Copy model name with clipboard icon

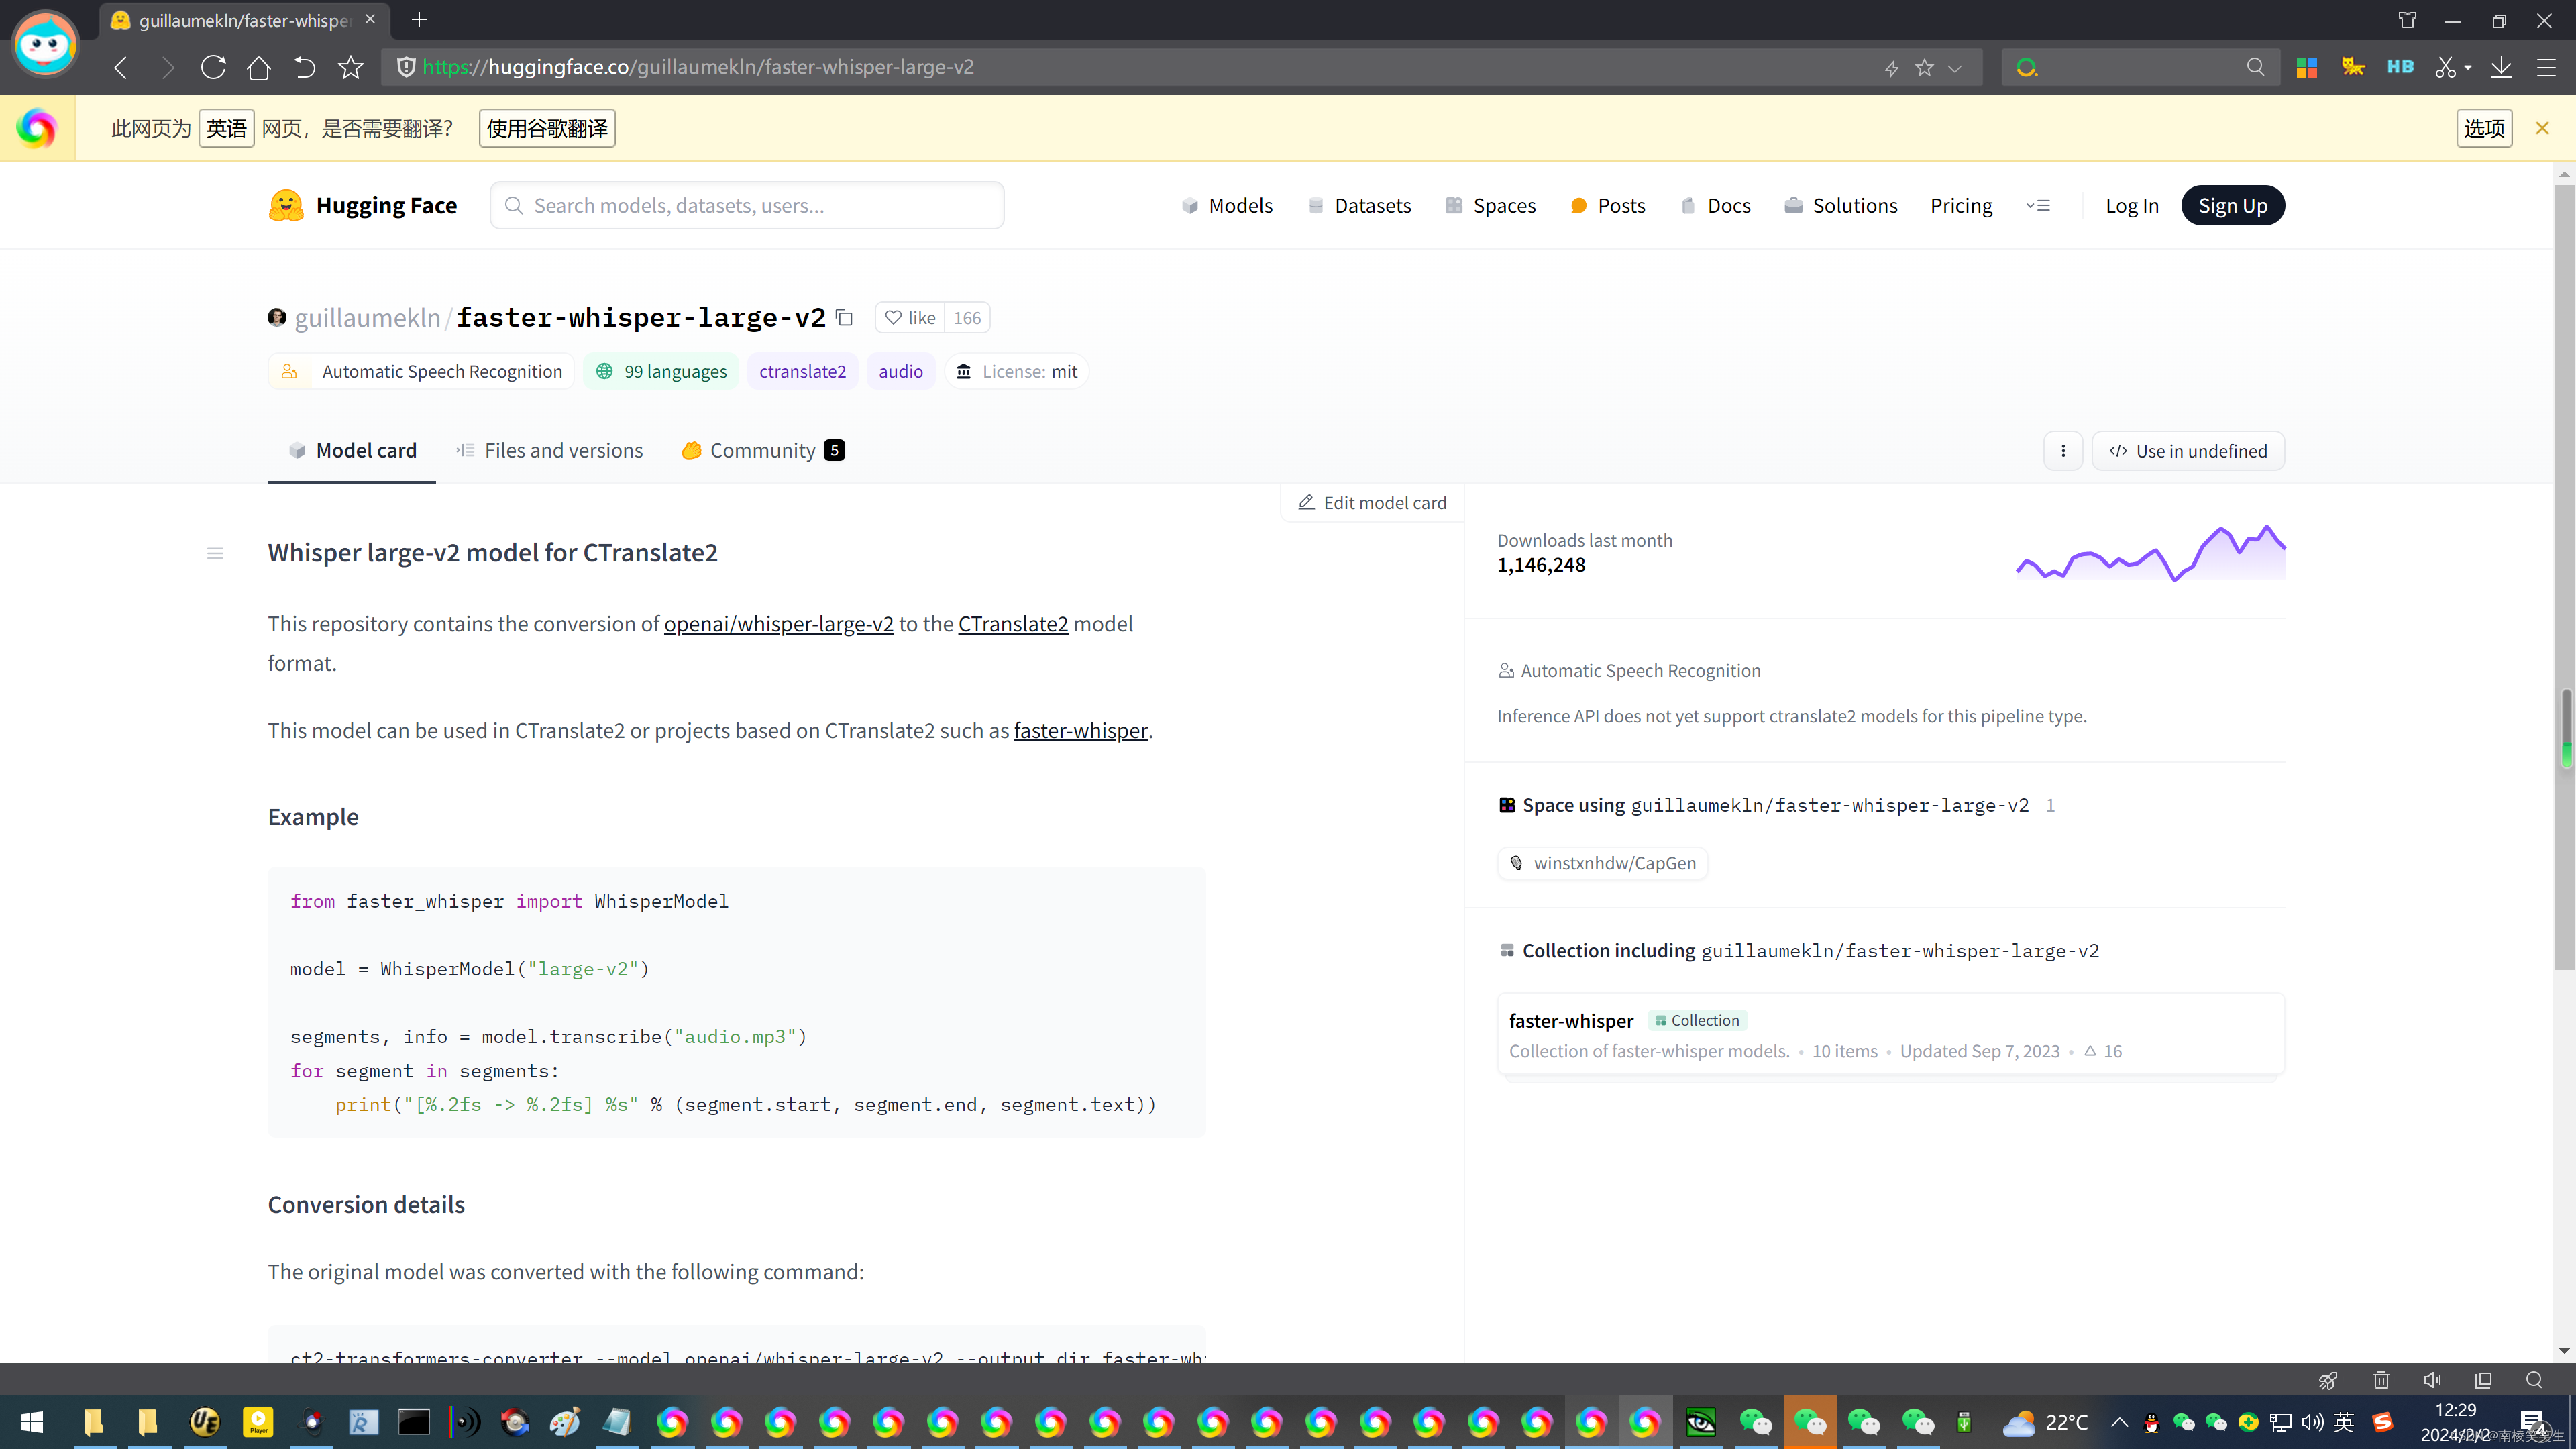click(844, 317)
